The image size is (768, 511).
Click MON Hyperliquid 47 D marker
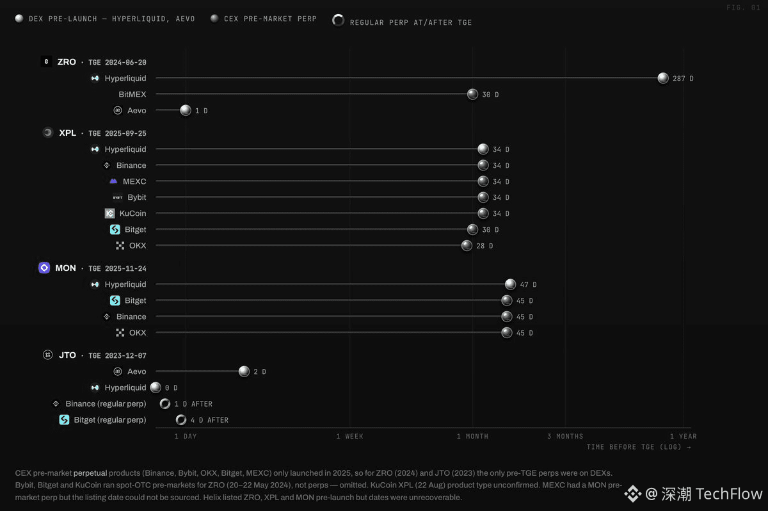pos(510,284)
